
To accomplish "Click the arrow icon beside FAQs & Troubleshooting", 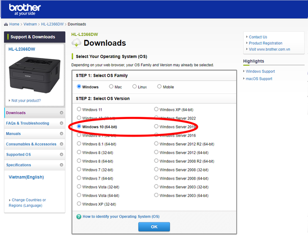I will tap(62, 123).
